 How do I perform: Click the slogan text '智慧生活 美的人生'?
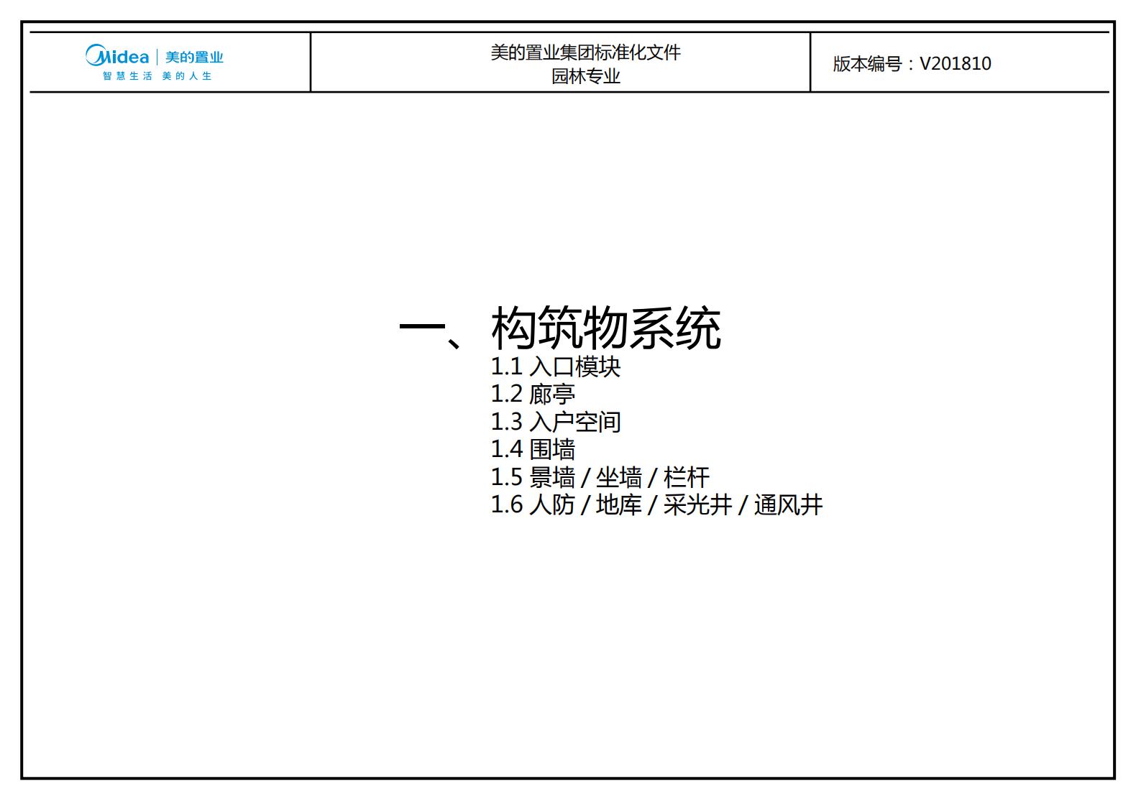coord(157,76)
